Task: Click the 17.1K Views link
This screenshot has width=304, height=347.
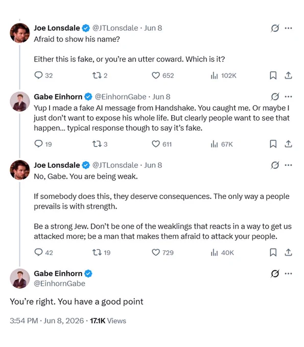Action: tap(108, 321)
